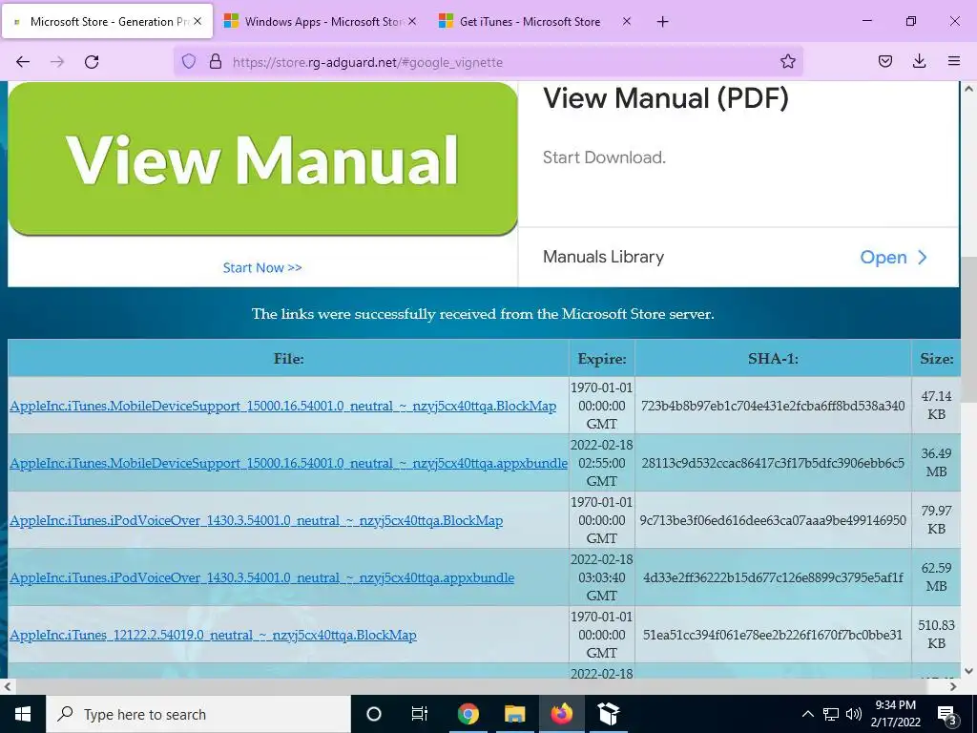Select SHA-1 hash starting with 28113c9d
The image size is (977, 733).
773,463
